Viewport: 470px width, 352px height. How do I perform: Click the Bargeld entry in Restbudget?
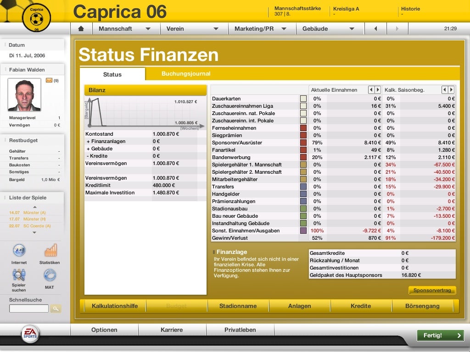point(34,180)
